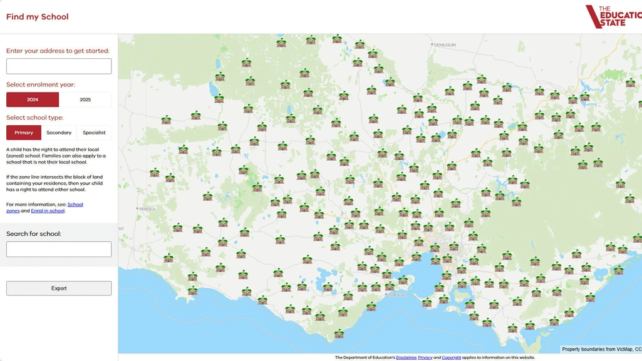Viewport: 642px width, 361px height.
Task: Select the school icon near Penola
Action: tap(153, 173)
